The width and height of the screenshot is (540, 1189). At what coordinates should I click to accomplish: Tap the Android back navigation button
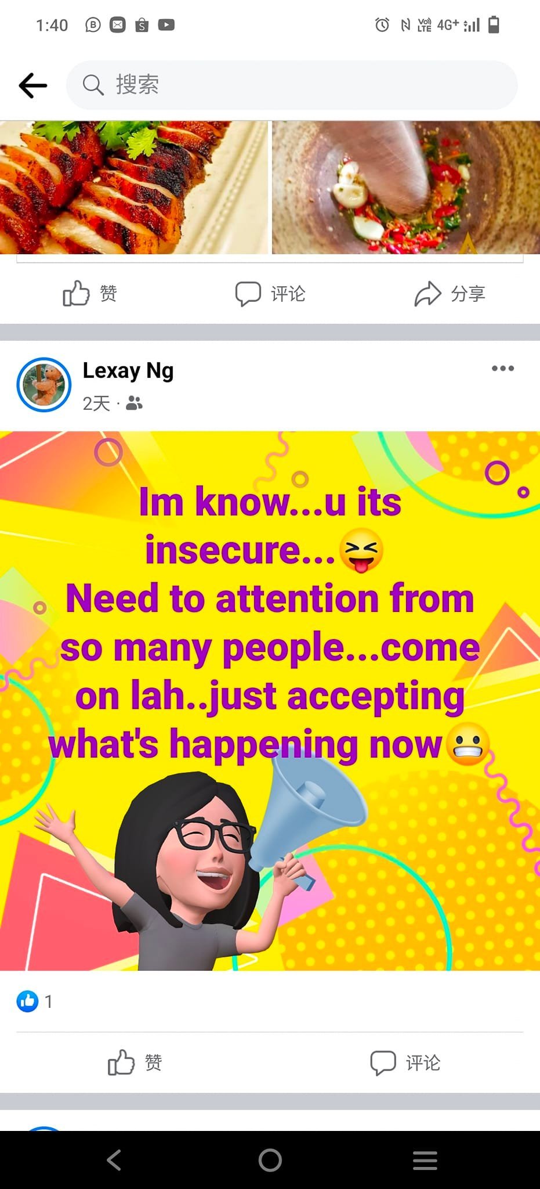click(x=114, y=1160)
